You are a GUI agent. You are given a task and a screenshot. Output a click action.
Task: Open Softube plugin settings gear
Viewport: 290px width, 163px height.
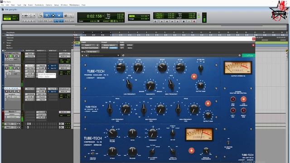[240, 55]
